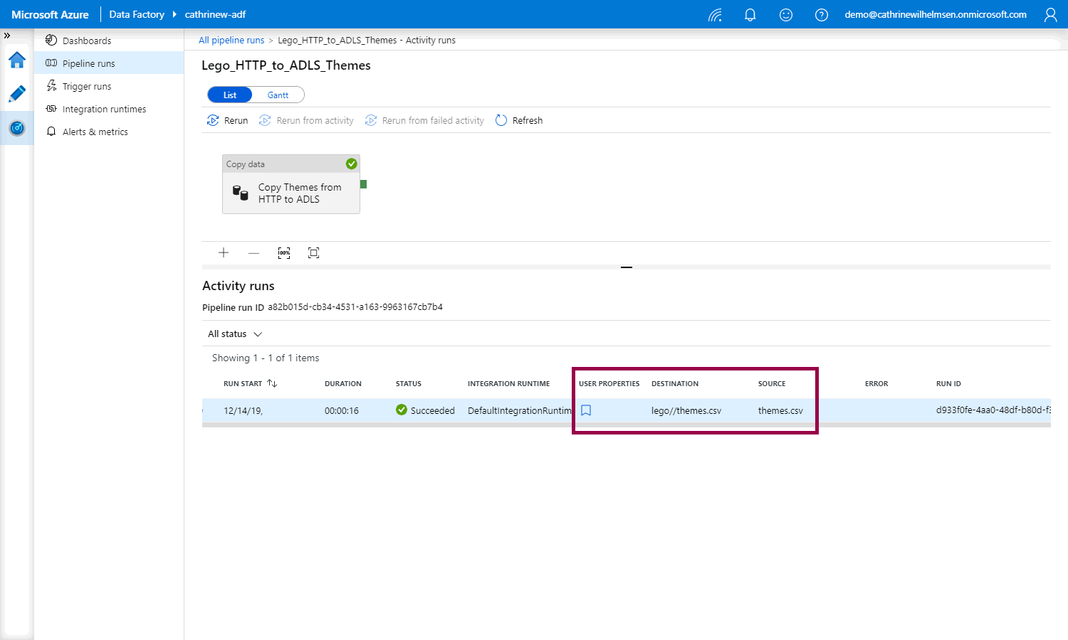This screenshot has width=1068, height=640.
Task: Select the Monitor gauge icon
Action: click(17, 128)
